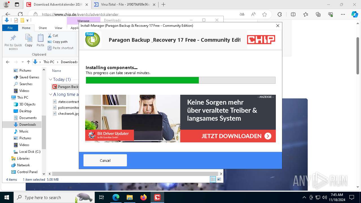Open Music in navigation pane
This screenshot has width=361, height=203.
coord(21,131)
